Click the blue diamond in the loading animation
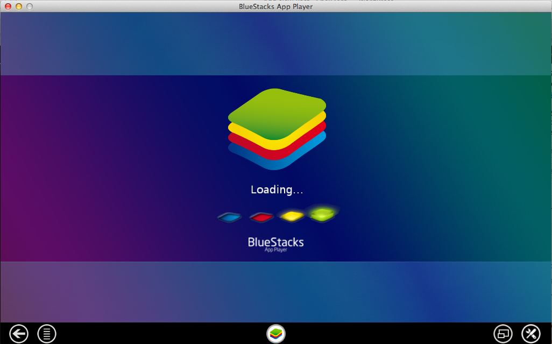Image resolution: width=552 pixels, height=344 pixels. (230, 216)
